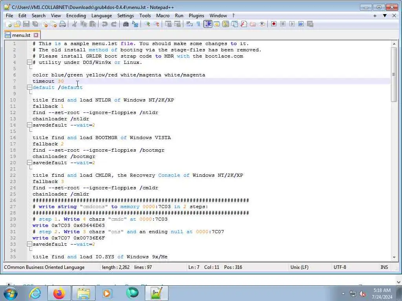402x301 pixels.
Task: Click Run Macro Multiple Times icon
Action: (x=301, y=24)
